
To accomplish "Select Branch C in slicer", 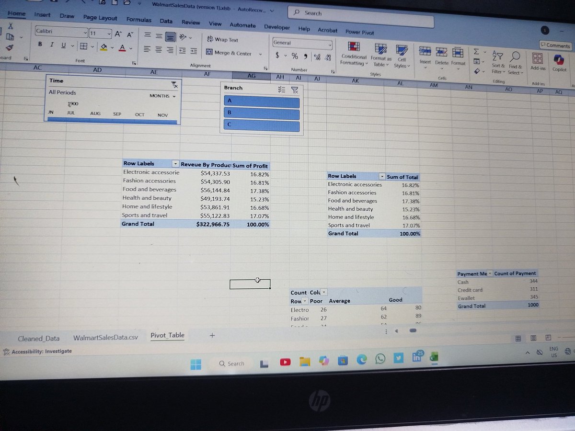I will (x=262, y=126).
